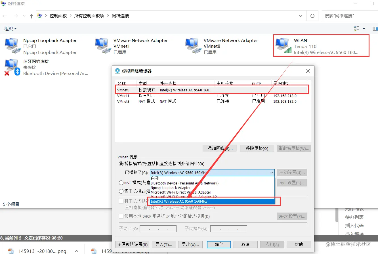This screenshot has width=378, height=254.
Task: Select the Bluetooth network connection icon
Action: [13, 67]
